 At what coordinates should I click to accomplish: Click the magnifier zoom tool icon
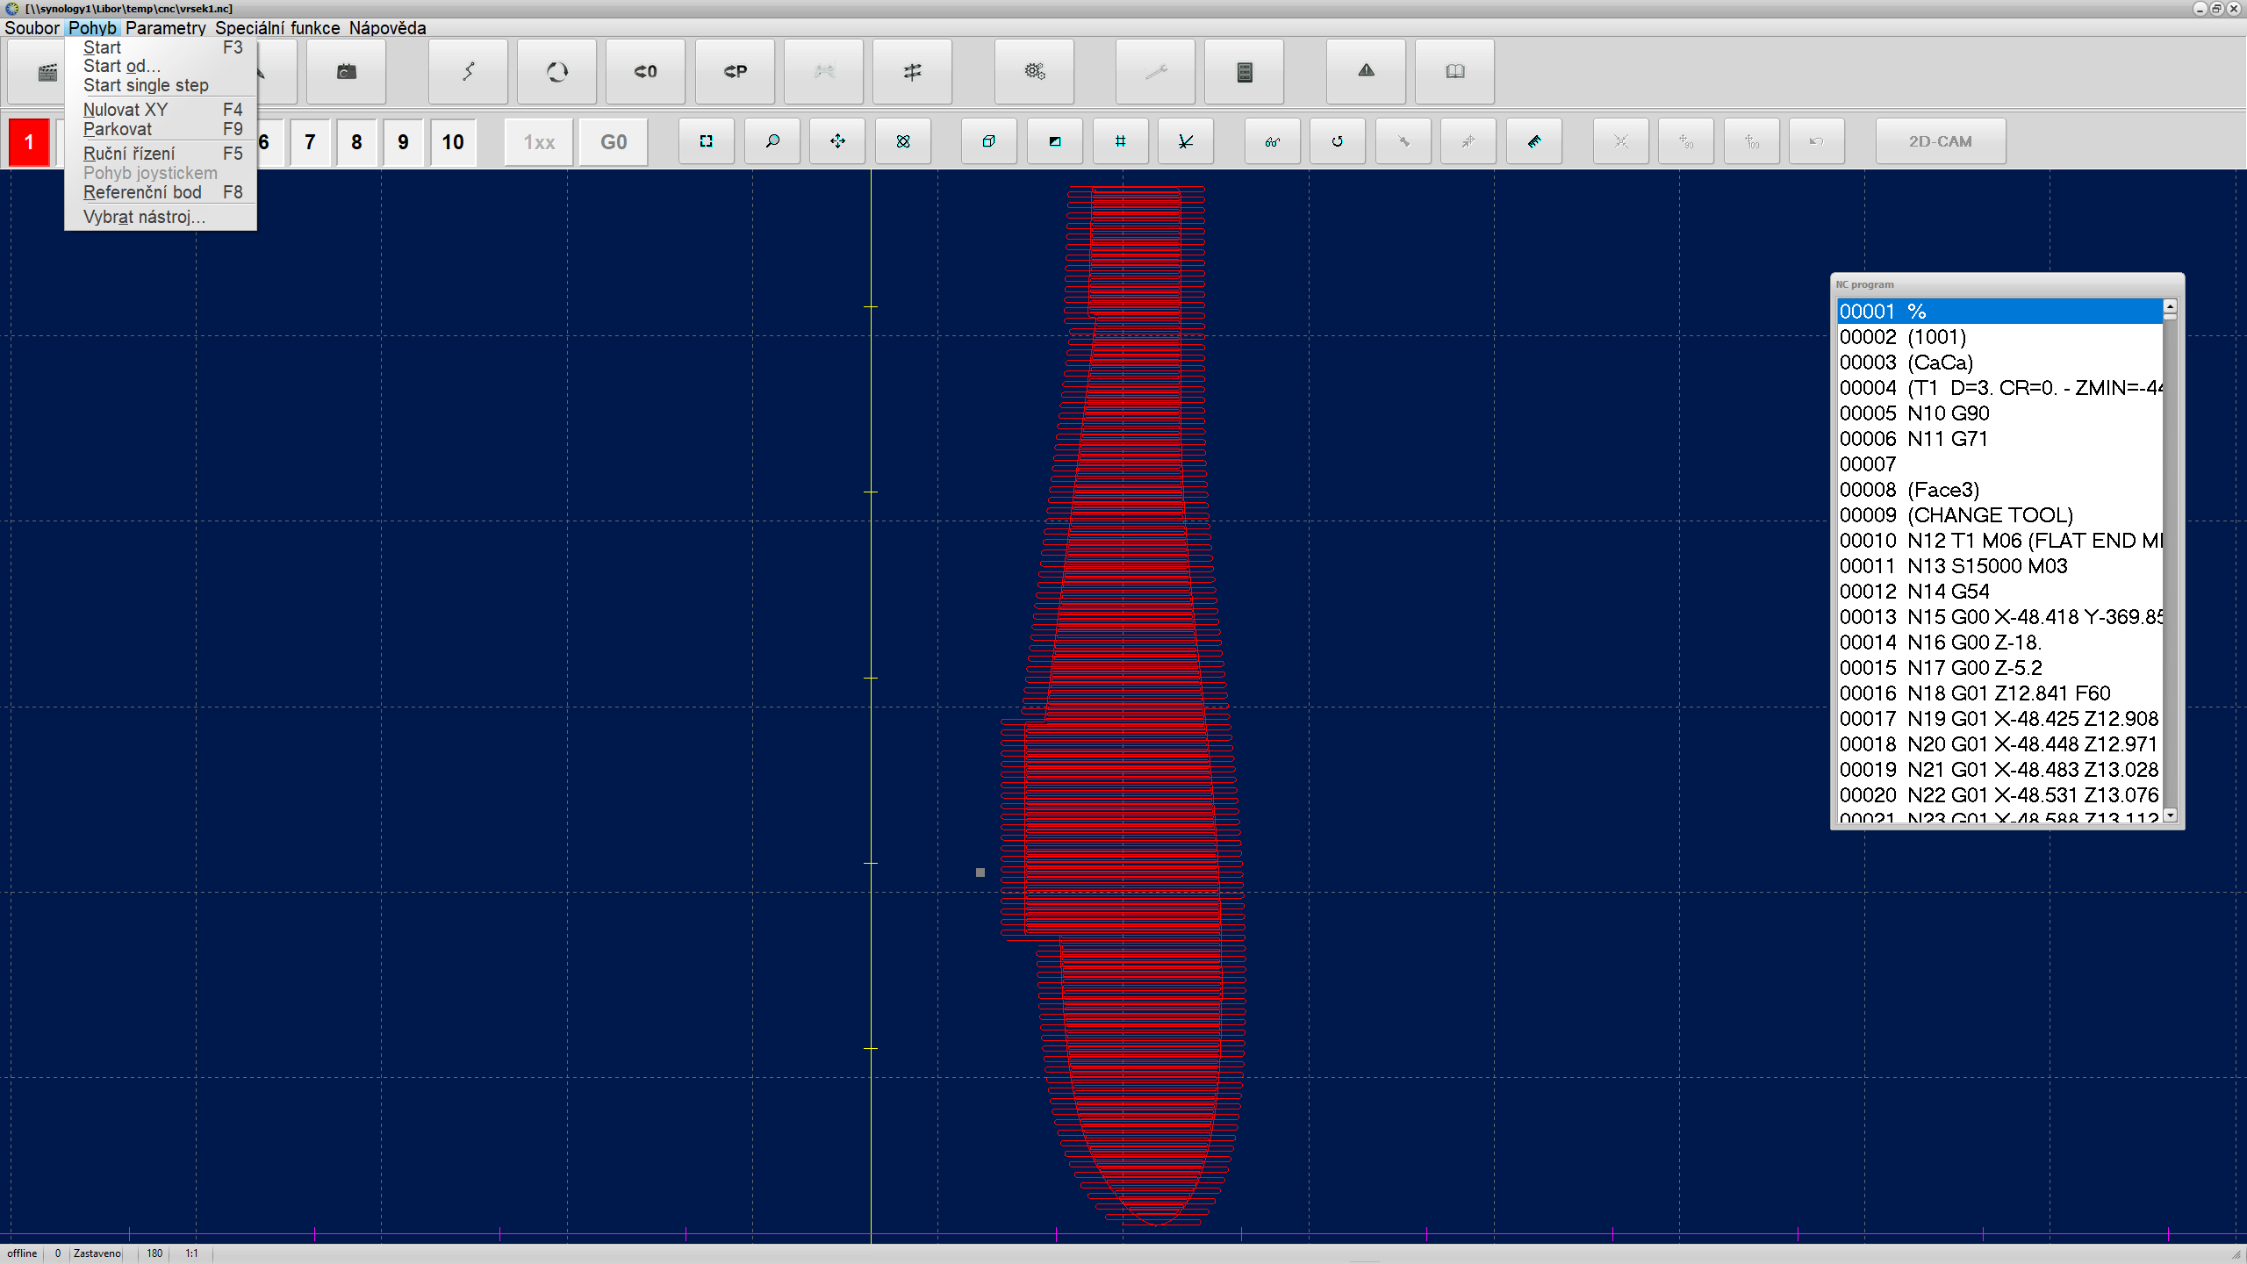click(772, 141)
